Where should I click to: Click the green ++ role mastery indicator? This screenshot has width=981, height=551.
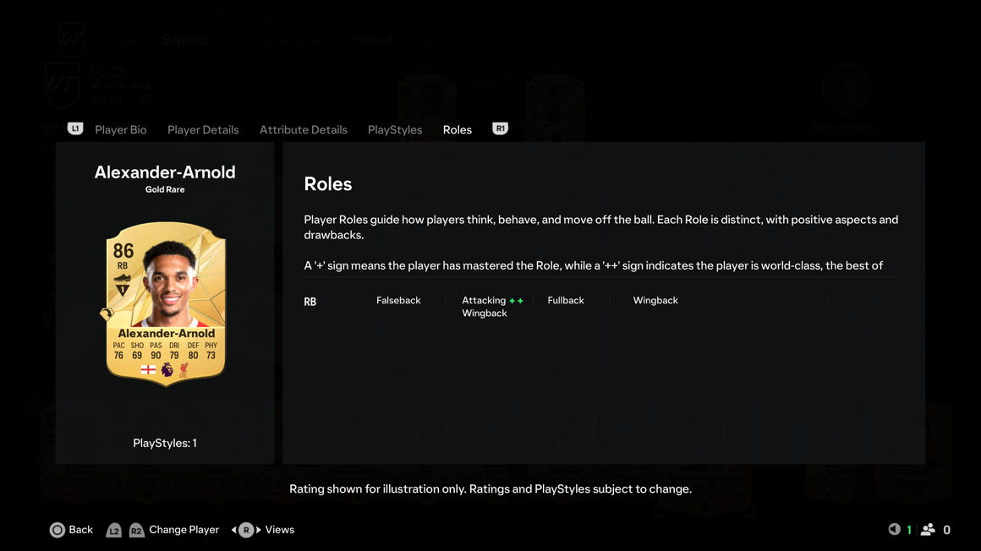(516, 301)
